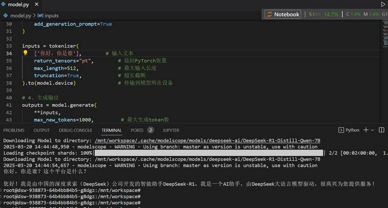Select the TERMINAL panel tab

tap(111, 130)
